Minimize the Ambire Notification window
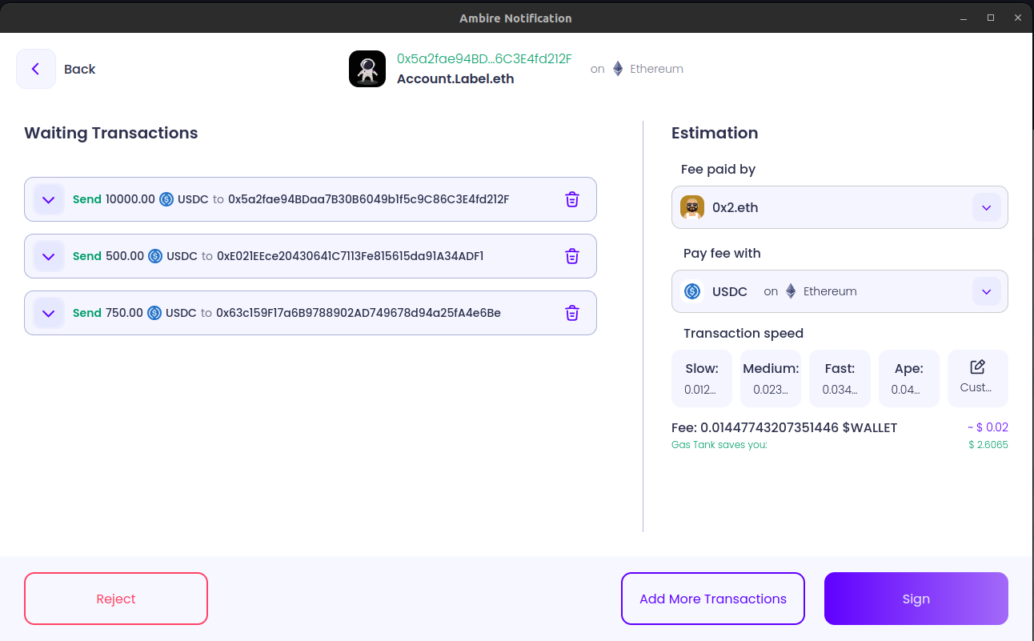Screen dimensions: 1034x641 964,18
